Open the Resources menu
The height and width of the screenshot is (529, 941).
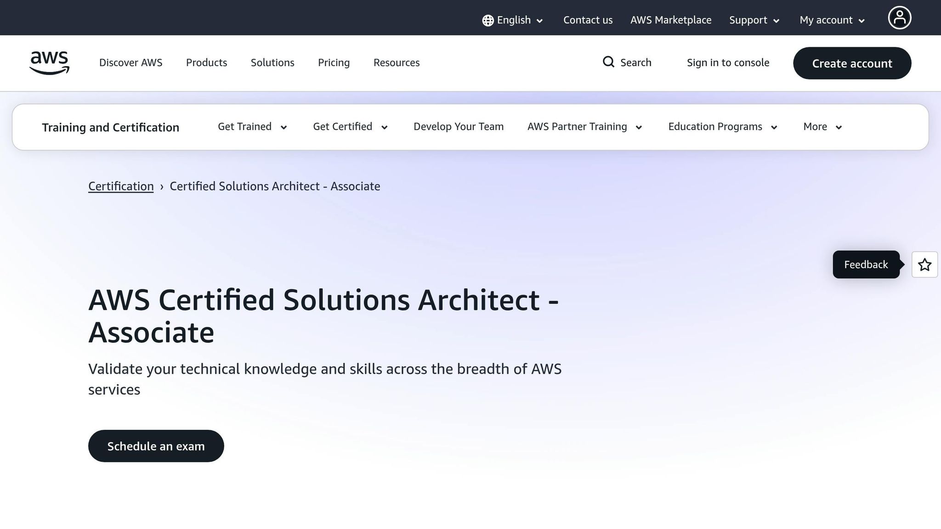pyautogui.click(x=397, y=62)
